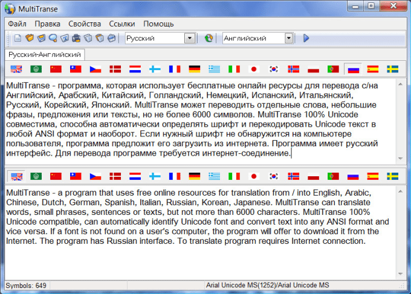This screenshot has width=411, height=294.
Task: Pick Greece flag in target flag row
Action: tap(214, 176)
